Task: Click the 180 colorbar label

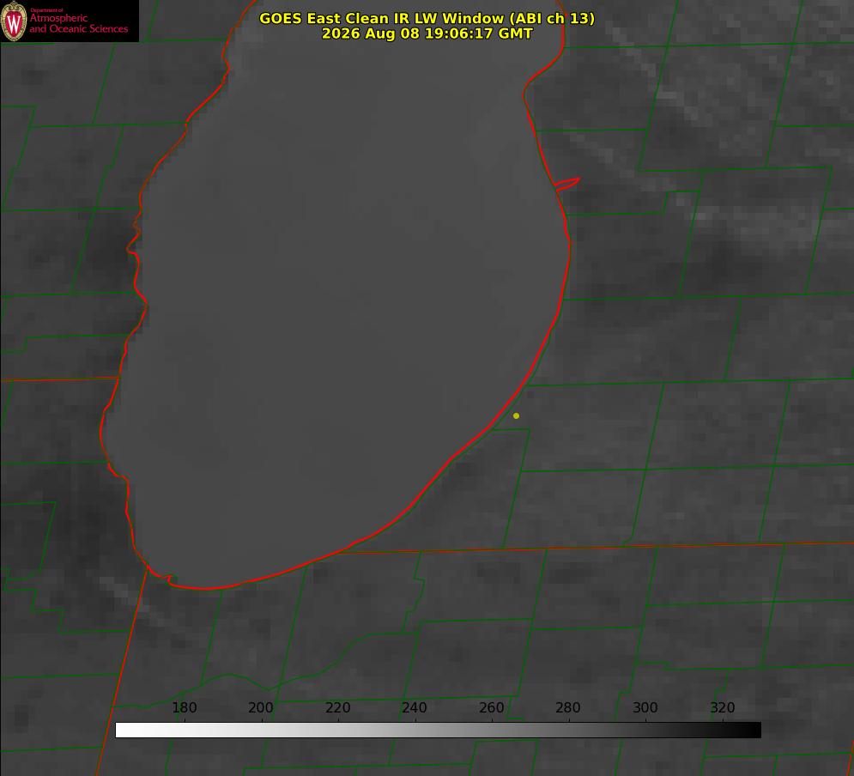Action: (x=184, y=707)
